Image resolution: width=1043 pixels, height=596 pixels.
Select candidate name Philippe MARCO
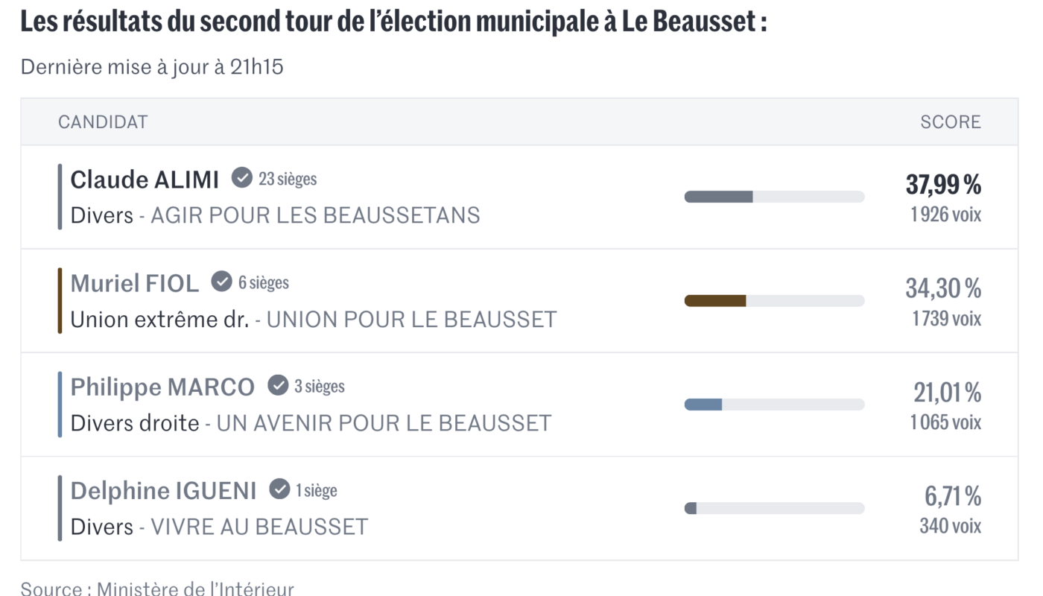[162, 387]
